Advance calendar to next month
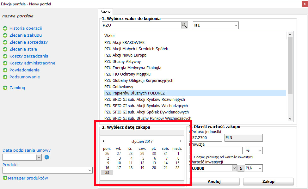The image size is (308, 189). (181, 141)
